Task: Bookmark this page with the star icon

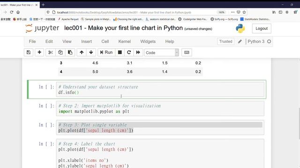Action: (244, 12)
